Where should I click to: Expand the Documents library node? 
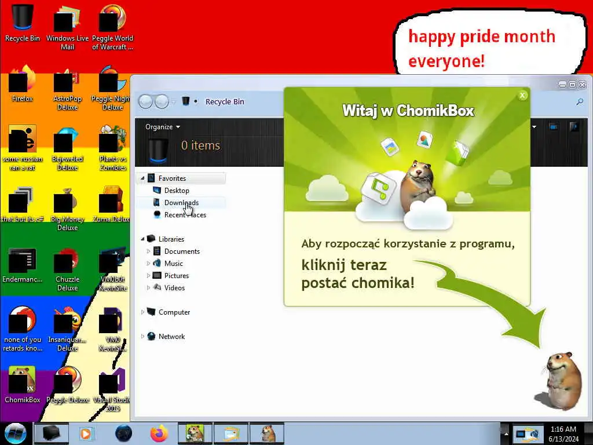coord(148,251)
